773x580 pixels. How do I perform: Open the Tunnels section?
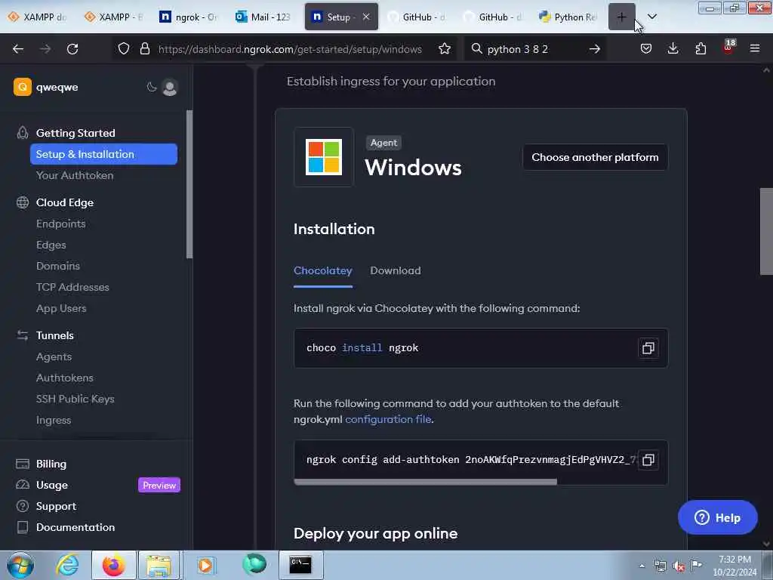pos(54,335)
